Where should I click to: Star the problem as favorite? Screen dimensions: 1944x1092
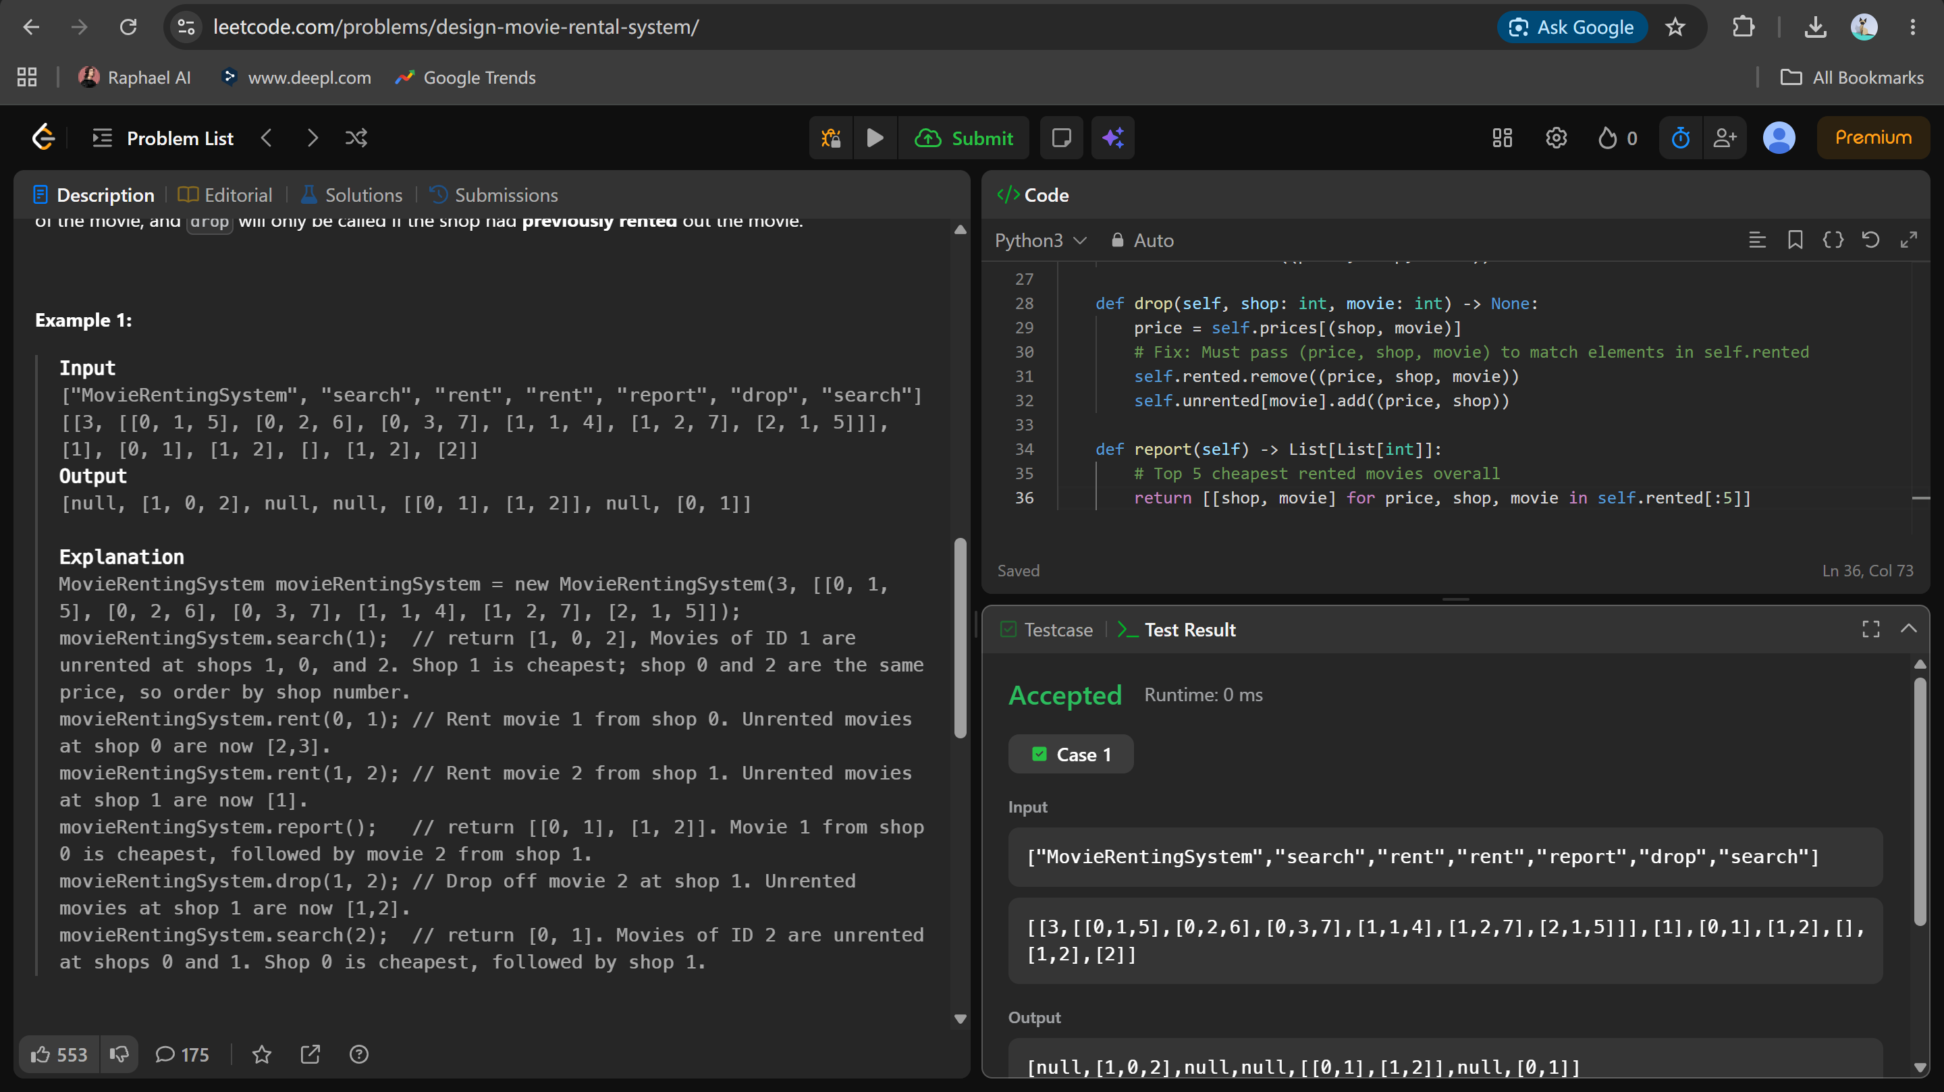[x=262, y=1054]
